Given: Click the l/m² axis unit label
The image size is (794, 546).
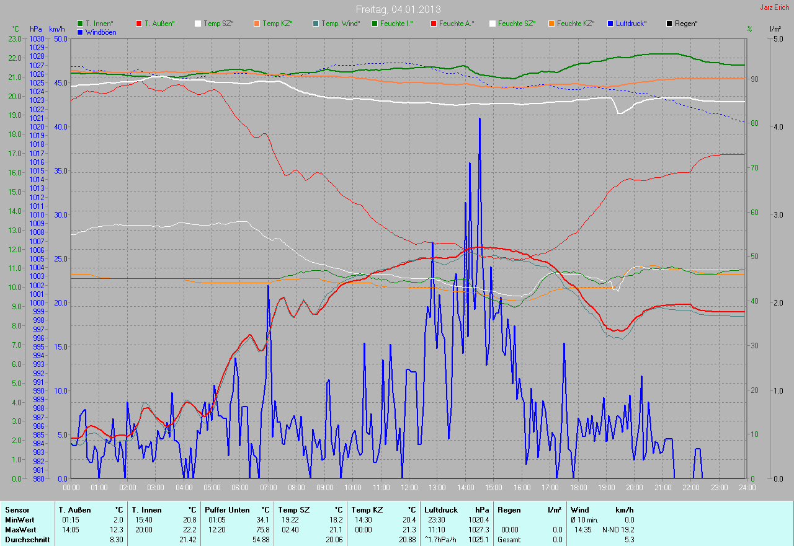Looking at the screenshot, I should click(775, 29).
